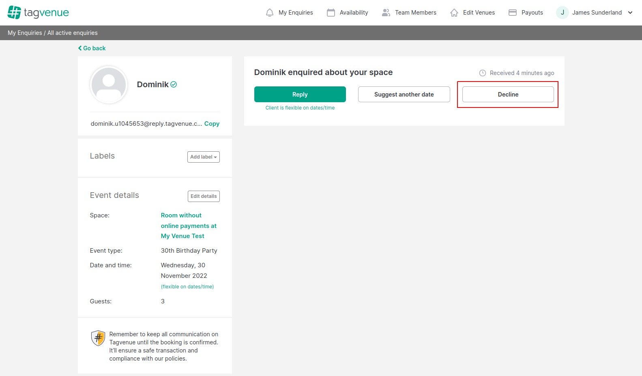Click the flexible on dates/time note under date
This screenshot has height=376, width=642.
point(187,287)
